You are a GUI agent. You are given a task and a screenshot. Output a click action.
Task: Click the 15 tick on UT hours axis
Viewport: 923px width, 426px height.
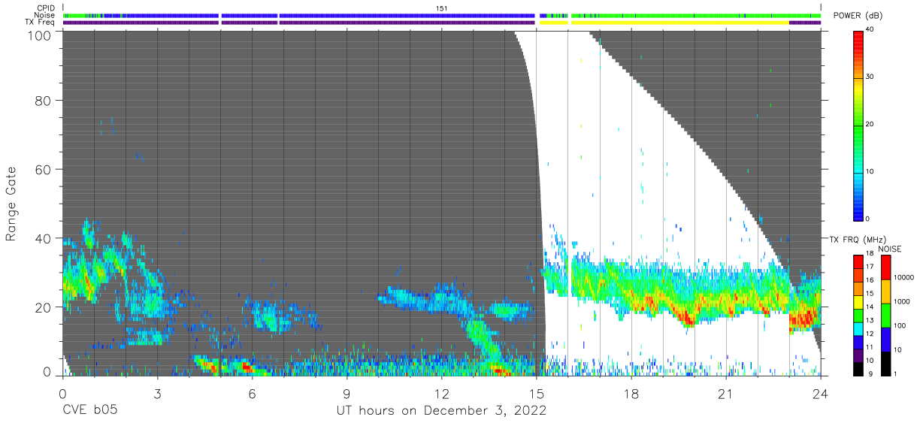536,393
